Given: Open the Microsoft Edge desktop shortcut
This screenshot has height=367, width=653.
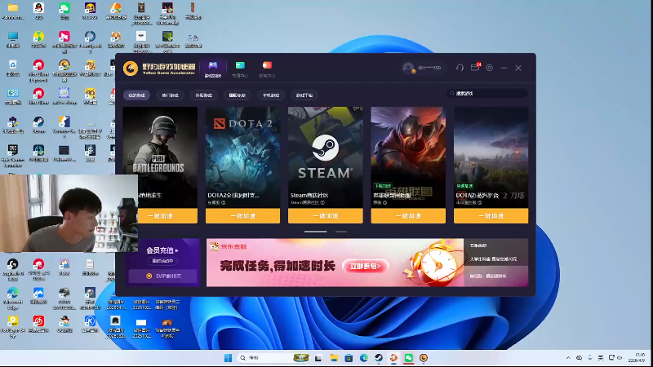Looking at the screenshot, I should point(13,298).
